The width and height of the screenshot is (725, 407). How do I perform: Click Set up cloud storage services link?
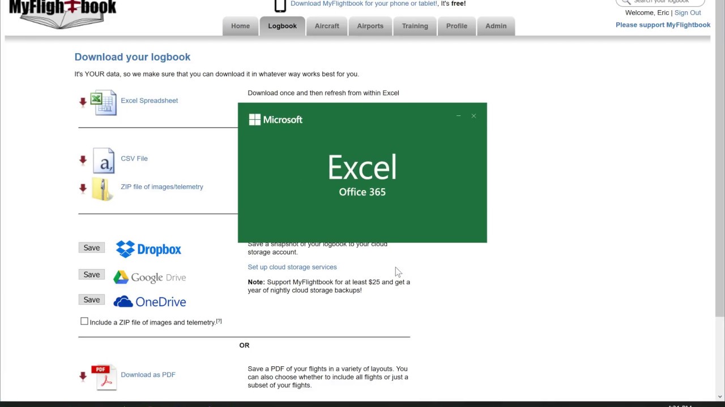pyautogui.click(x=292, y=267)
